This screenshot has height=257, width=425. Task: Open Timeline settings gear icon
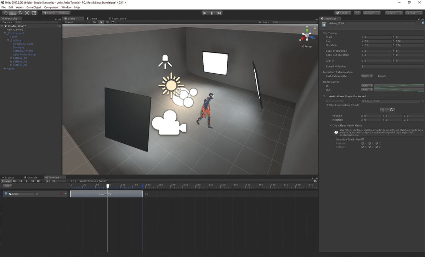pyautogui.click(x=315, y=181)
